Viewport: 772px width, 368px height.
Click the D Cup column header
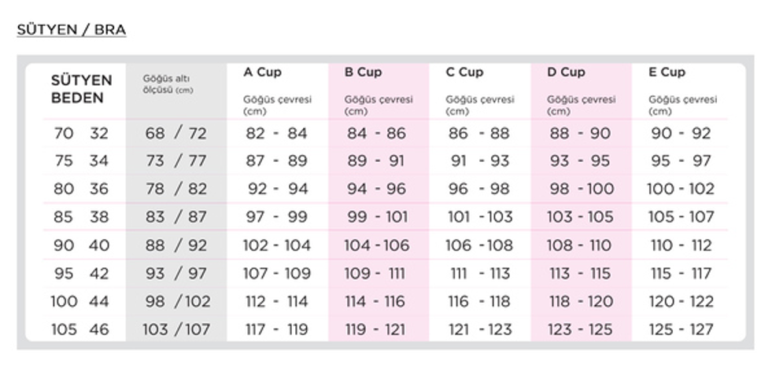(566, 72)
